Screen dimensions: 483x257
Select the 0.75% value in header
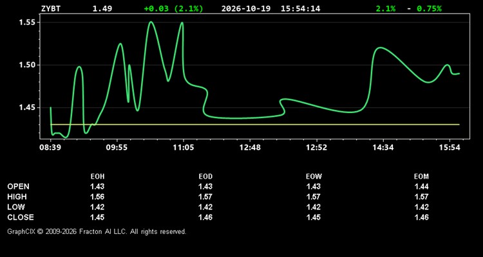click(429, 8)
